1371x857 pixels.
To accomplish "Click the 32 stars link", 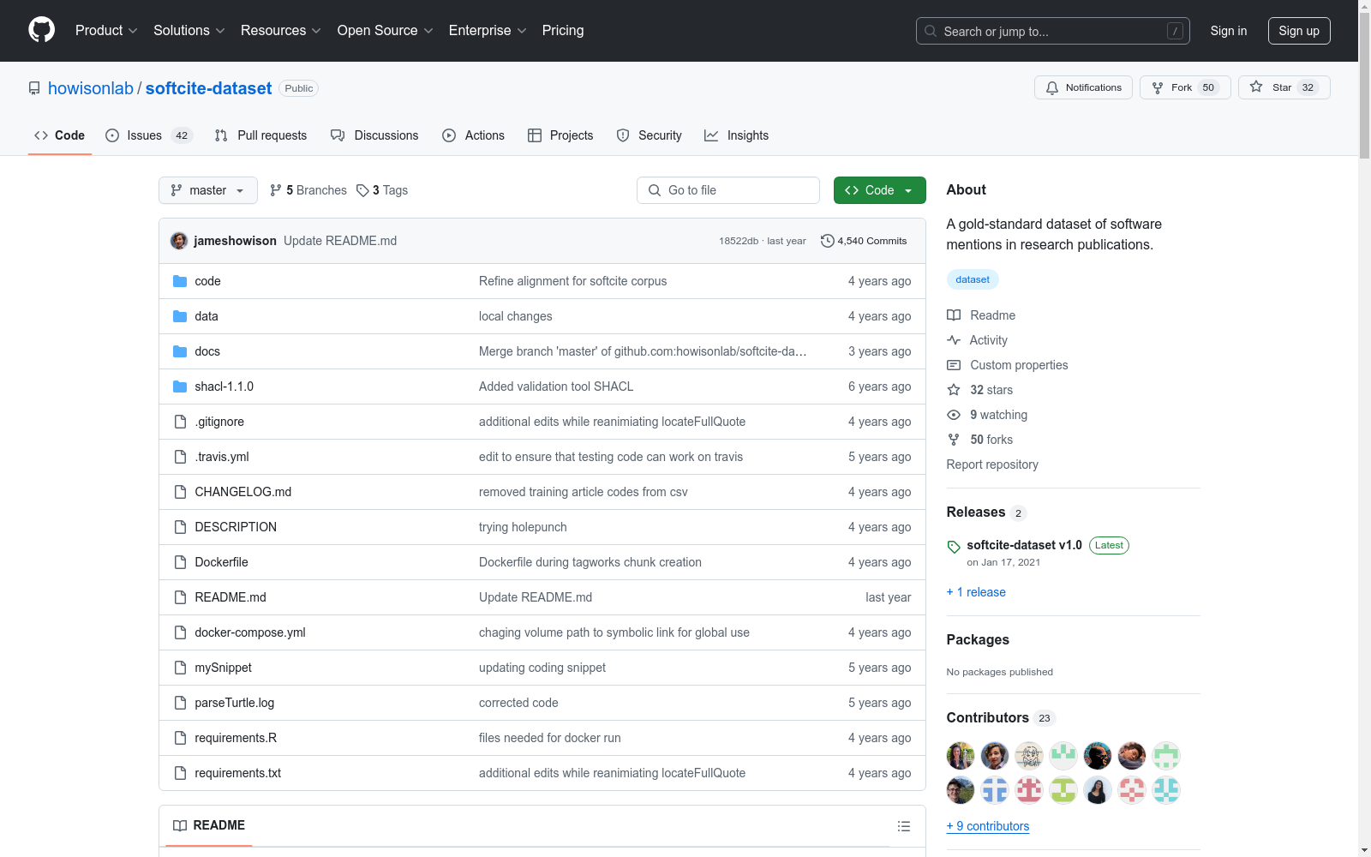I will coord(991,390).
